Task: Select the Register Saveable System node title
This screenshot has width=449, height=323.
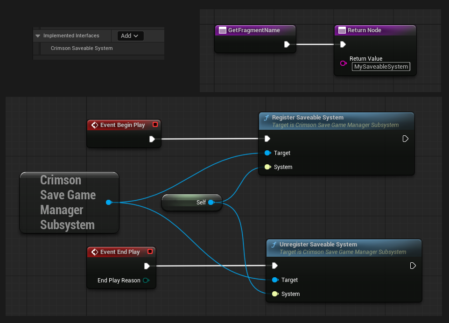Action: pyautogui.click(x=308, y=118)
